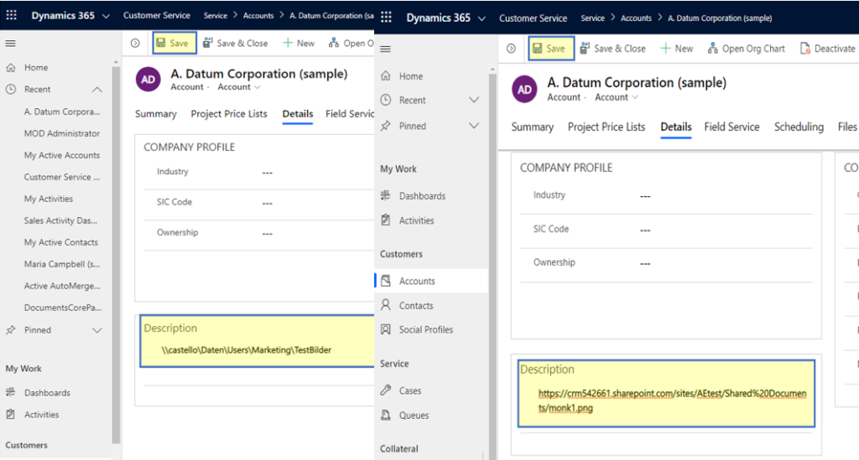The height and width of the screenshot is (460, 859).
Task: Click the round back arrow icon in right window toolbar
Action: click(511, 49)
